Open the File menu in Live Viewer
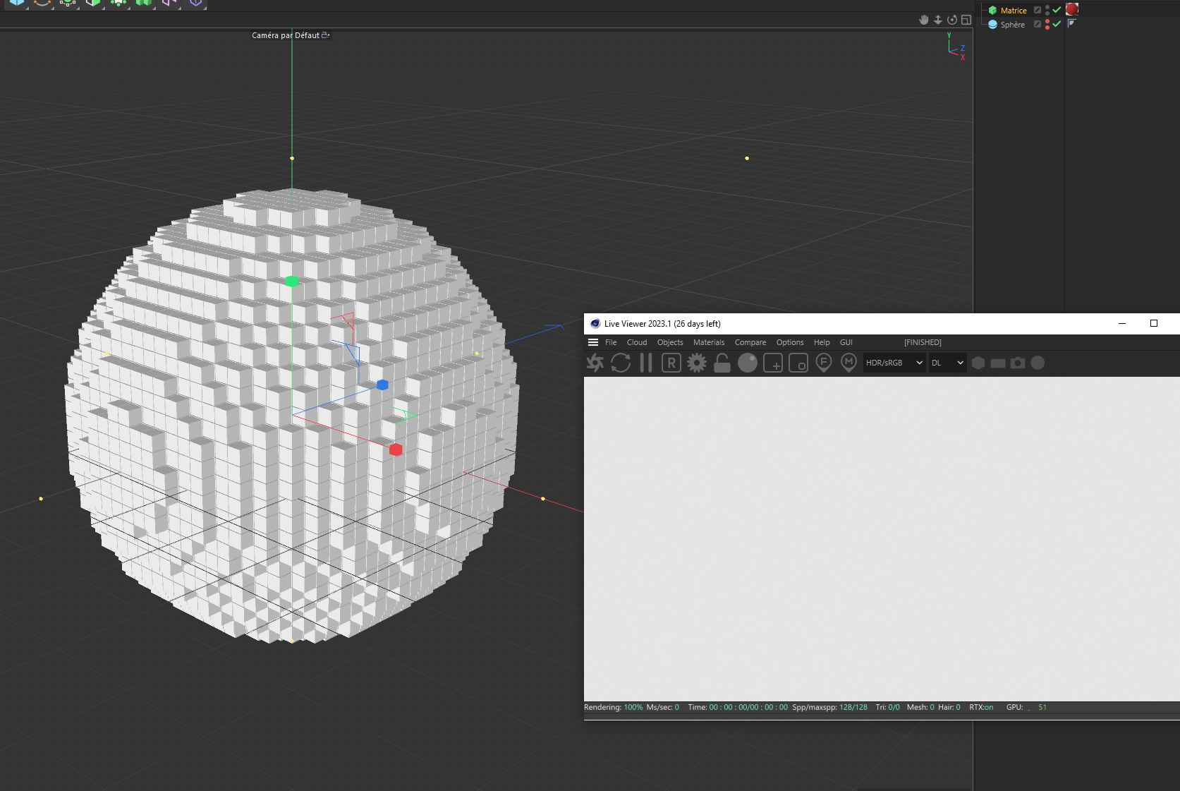The width and height of the screenshot is (1180, 791). click(611, 342)
